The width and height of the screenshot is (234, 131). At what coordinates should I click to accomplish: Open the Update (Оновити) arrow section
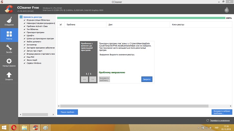coord(9,76)
